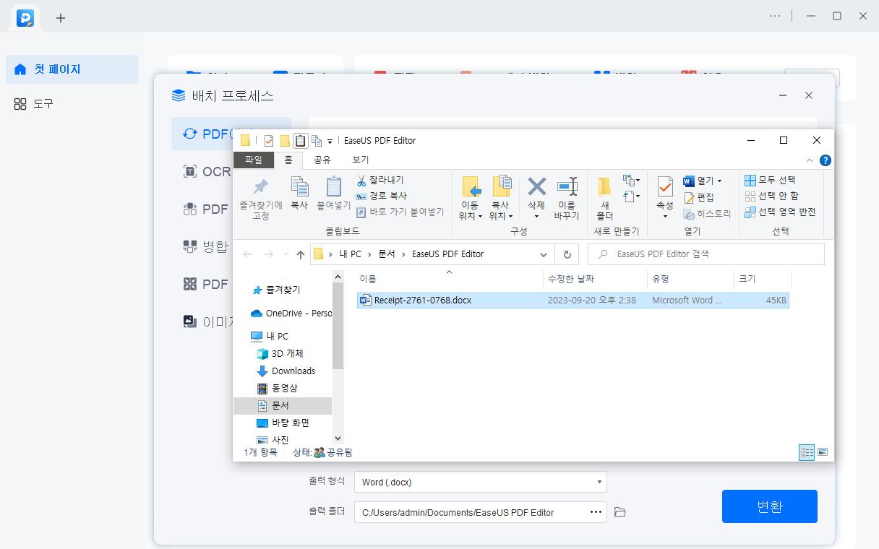Open Copy to (복사 위치) dropdown
Image resolution: width=879 pixels, height=549 pixels.
point(500,198)
